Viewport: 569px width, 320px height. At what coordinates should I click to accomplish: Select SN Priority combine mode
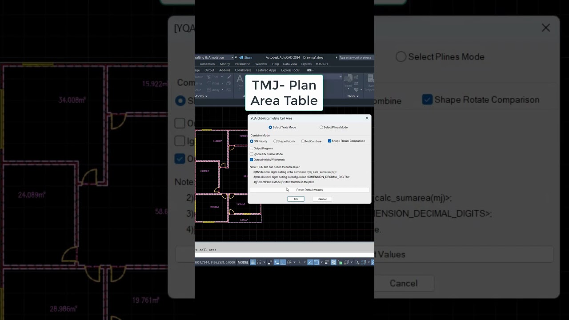point(252,141)
